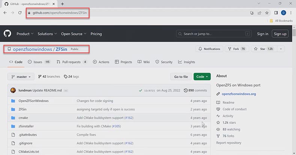Open cmake folder
This screenshot has height=155, width=296.
point(23,118)
